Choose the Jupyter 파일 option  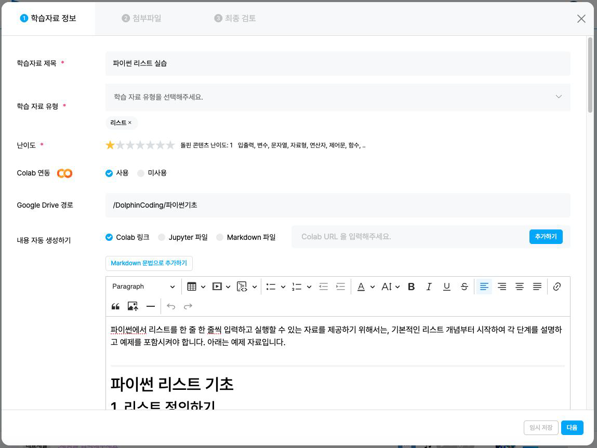tap(162, 237)
